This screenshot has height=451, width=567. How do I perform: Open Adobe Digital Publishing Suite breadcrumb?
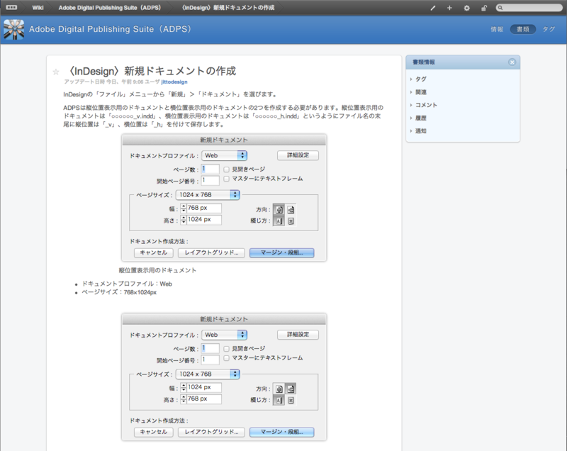click(110, 8)
